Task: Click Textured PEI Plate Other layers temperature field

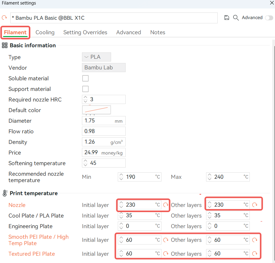Action: (x=228, y=254)
